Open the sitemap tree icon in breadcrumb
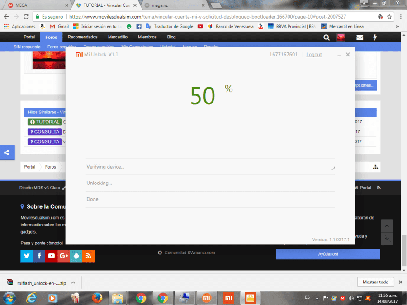This screenshot has width=407, height=305. 375,167
